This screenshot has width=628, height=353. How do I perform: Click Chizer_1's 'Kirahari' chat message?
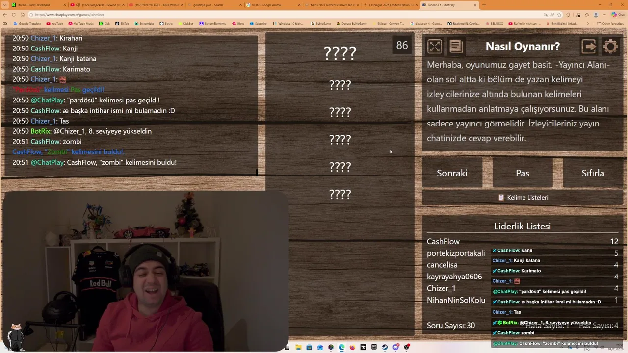(x=47, y=38)
